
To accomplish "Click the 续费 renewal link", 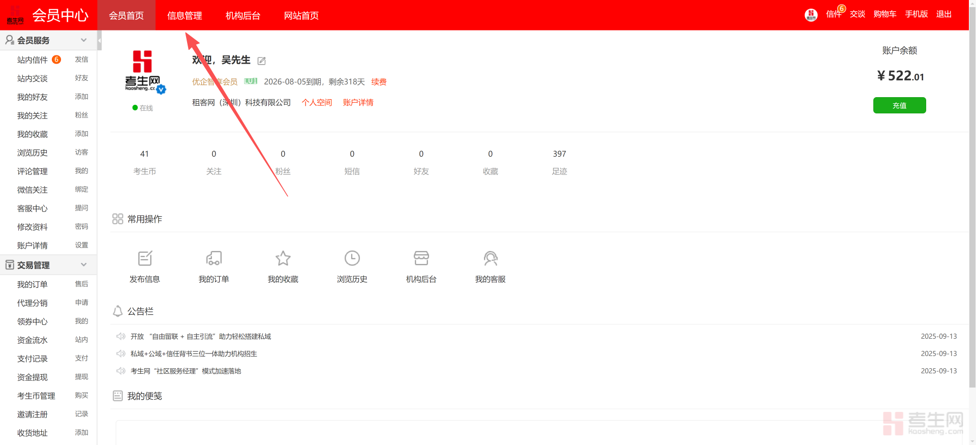I will 379,82.
